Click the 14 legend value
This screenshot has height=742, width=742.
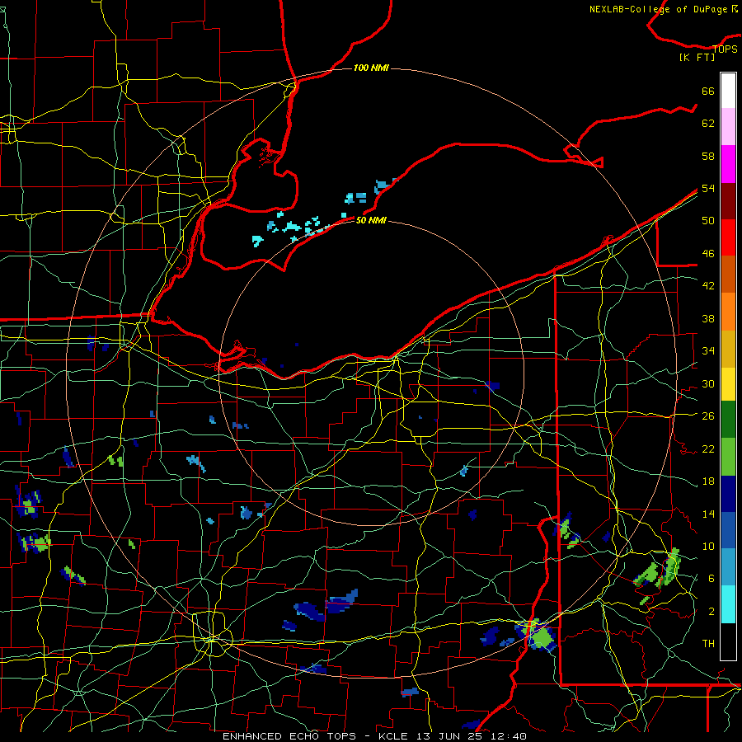click(x=708, y=514)
